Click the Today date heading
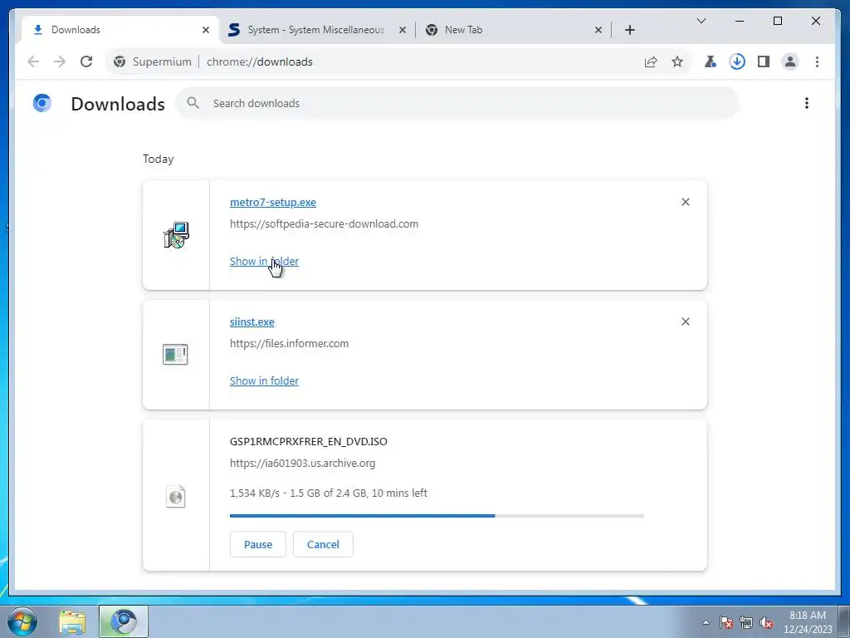Image resolution: width=850 pixels, height=638 pixels. [x=159, y=159]
